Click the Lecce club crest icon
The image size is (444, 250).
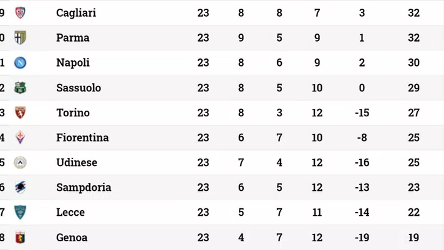20,212
